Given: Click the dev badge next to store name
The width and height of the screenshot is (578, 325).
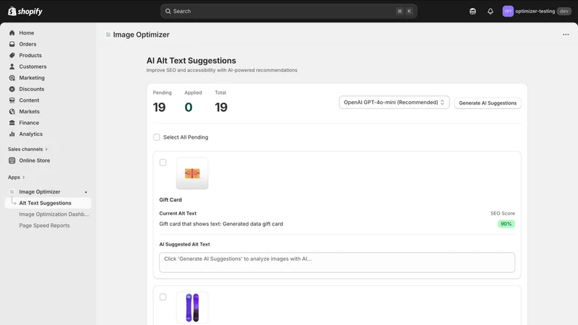Looking at the screenshot, I should tap(564, 11).
